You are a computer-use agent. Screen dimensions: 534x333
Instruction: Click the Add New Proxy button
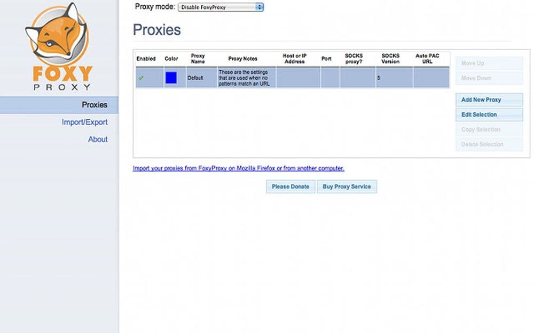tap(488, 100)
